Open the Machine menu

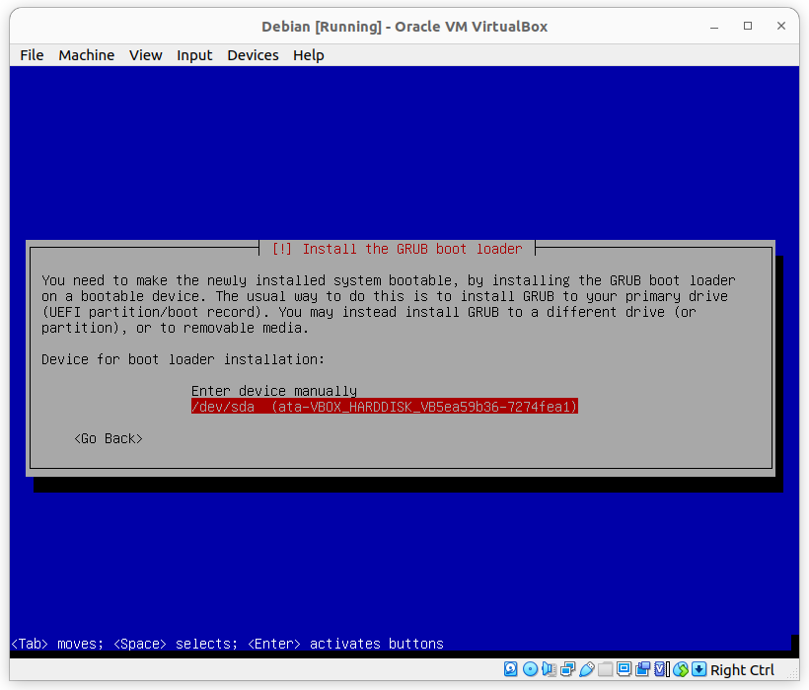point(86,55)
